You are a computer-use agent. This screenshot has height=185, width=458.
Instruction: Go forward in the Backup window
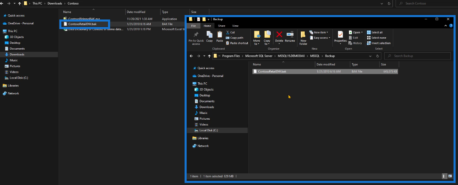point(198,56)
